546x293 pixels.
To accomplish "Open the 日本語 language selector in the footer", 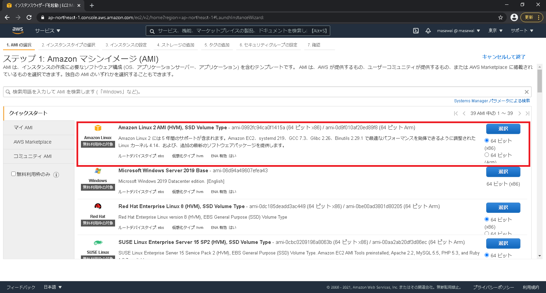I will (x=53, y=287).
